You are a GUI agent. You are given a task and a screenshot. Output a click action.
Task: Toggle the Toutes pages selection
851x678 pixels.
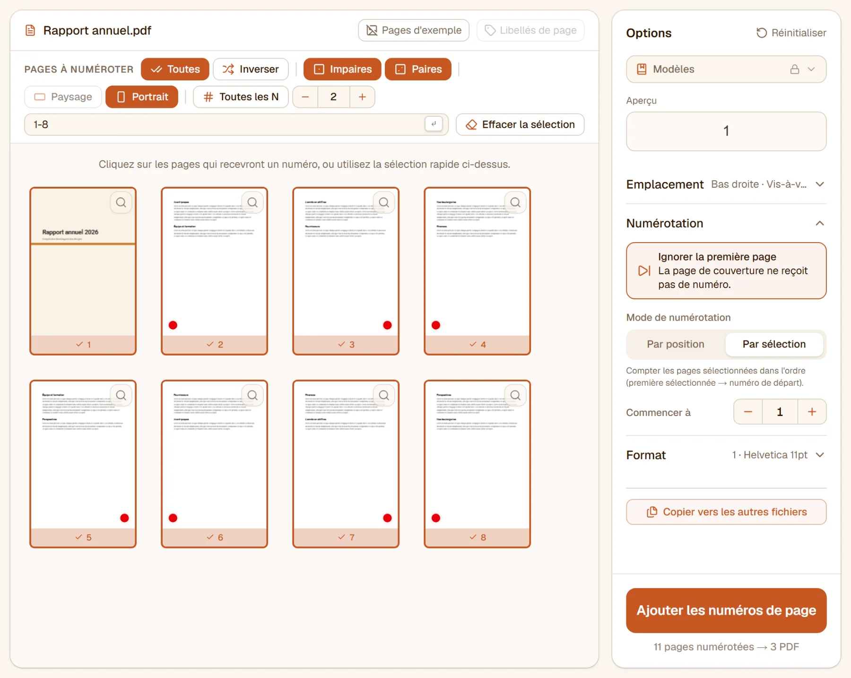[x=175, y=69]
